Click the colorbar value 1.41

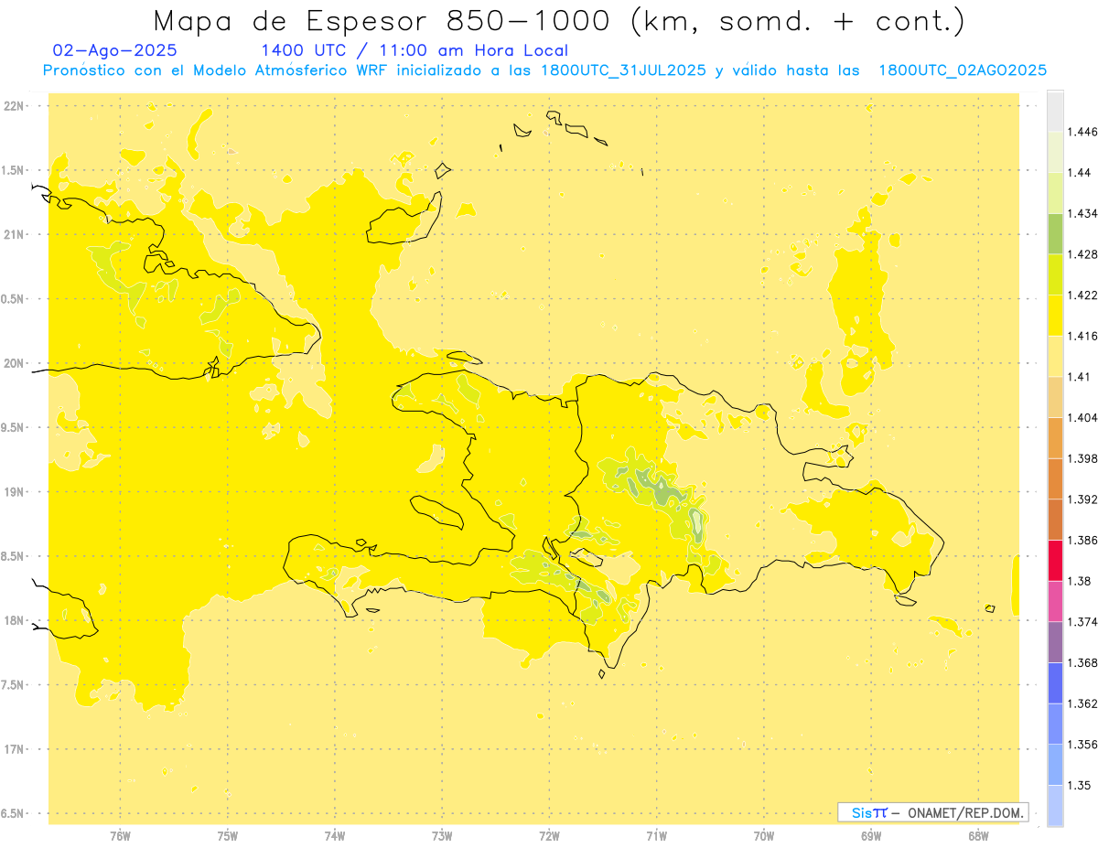tap(1079, 377)
